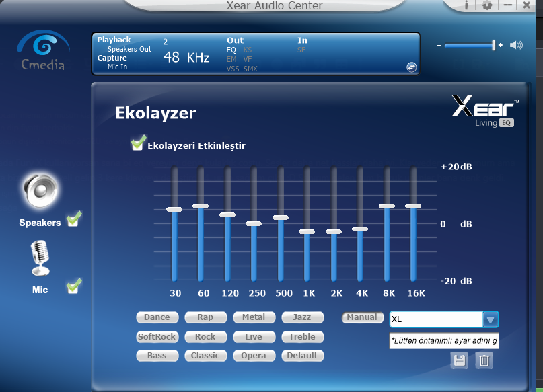This screenshot has height=392, width=543.
Task: Click the SF indicator under In
Action: point(301,50)
